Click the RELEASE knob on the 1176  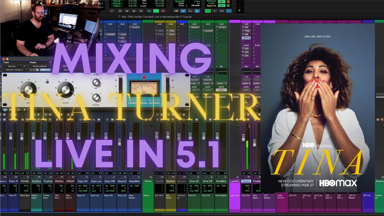(96, 97)
